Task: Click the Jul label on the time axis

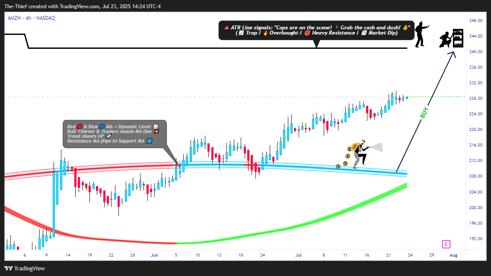Action: [298, 255]
